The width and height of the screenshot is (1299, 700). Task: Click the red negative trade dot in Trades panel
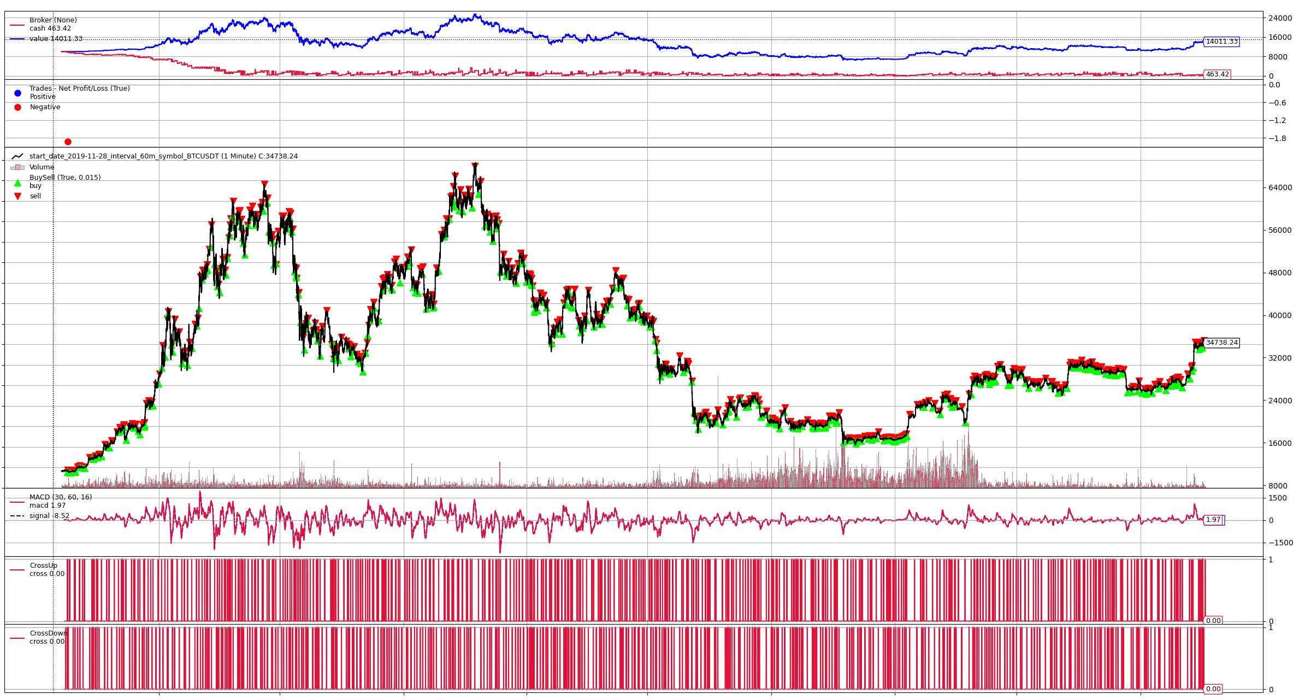tap(68, 142)
